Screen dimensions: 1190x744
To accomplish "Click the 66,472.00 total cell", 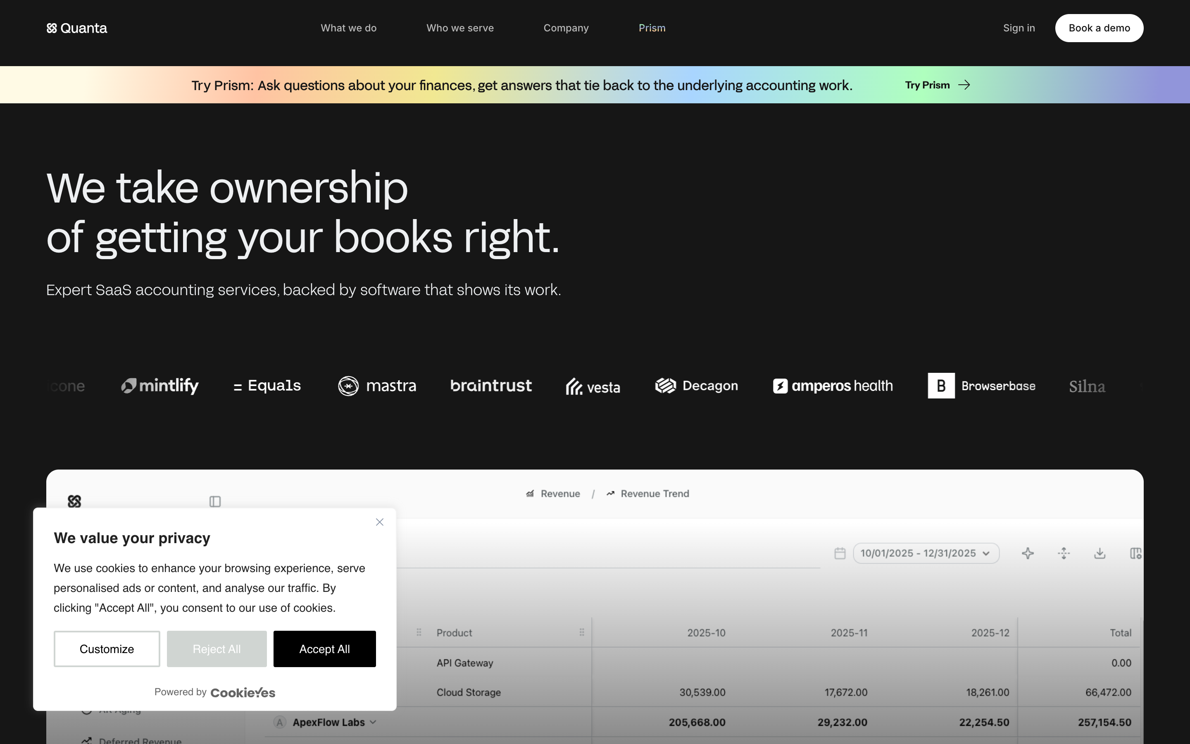I will (1108, 692).
